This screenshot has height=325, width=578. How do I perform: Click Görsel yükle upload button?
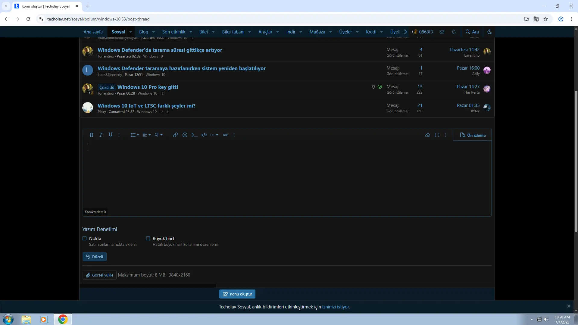[x=100, y=275]
